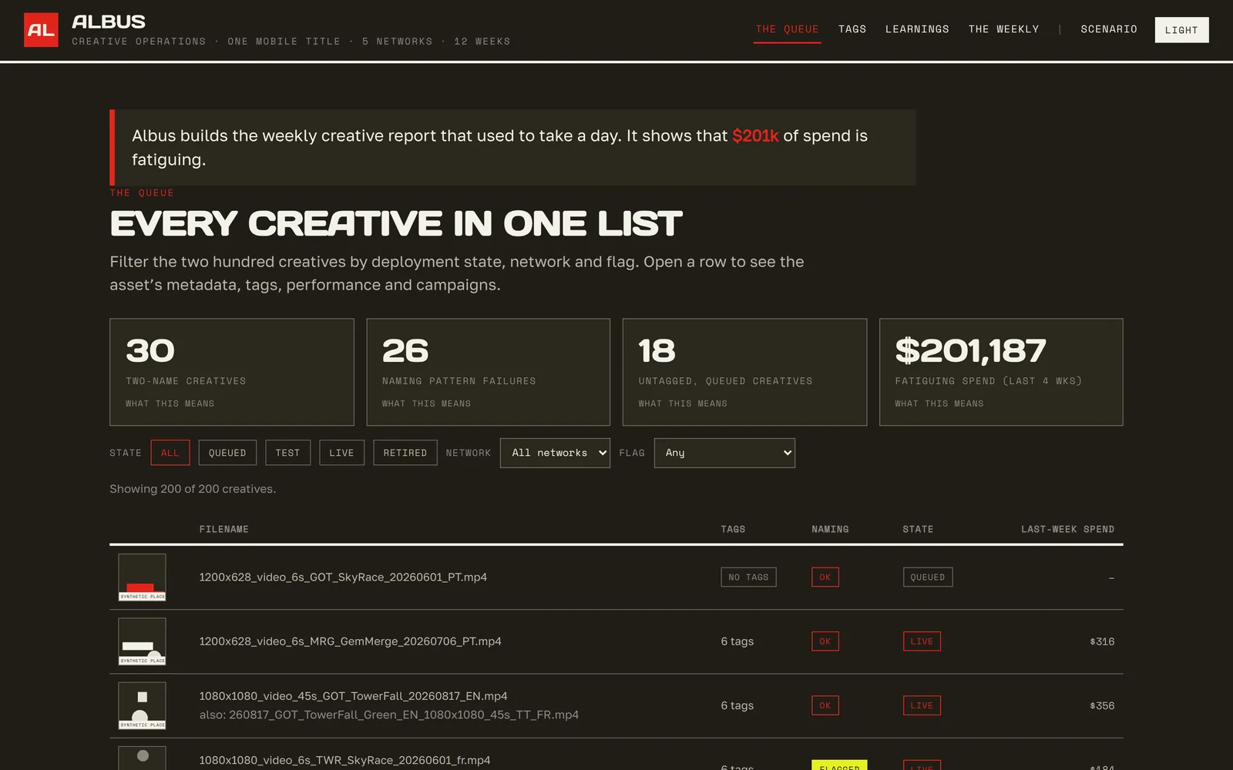Image resolution: width=1233 pixels, height=770 pixels.
Task: Open the TowerFall creative thumbnail
Action: click(x=142, y=705)
